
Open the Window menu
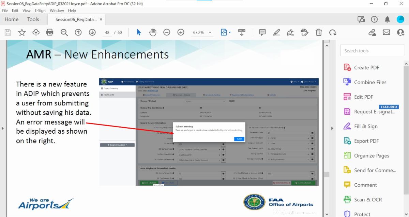[x=57, y=11]
